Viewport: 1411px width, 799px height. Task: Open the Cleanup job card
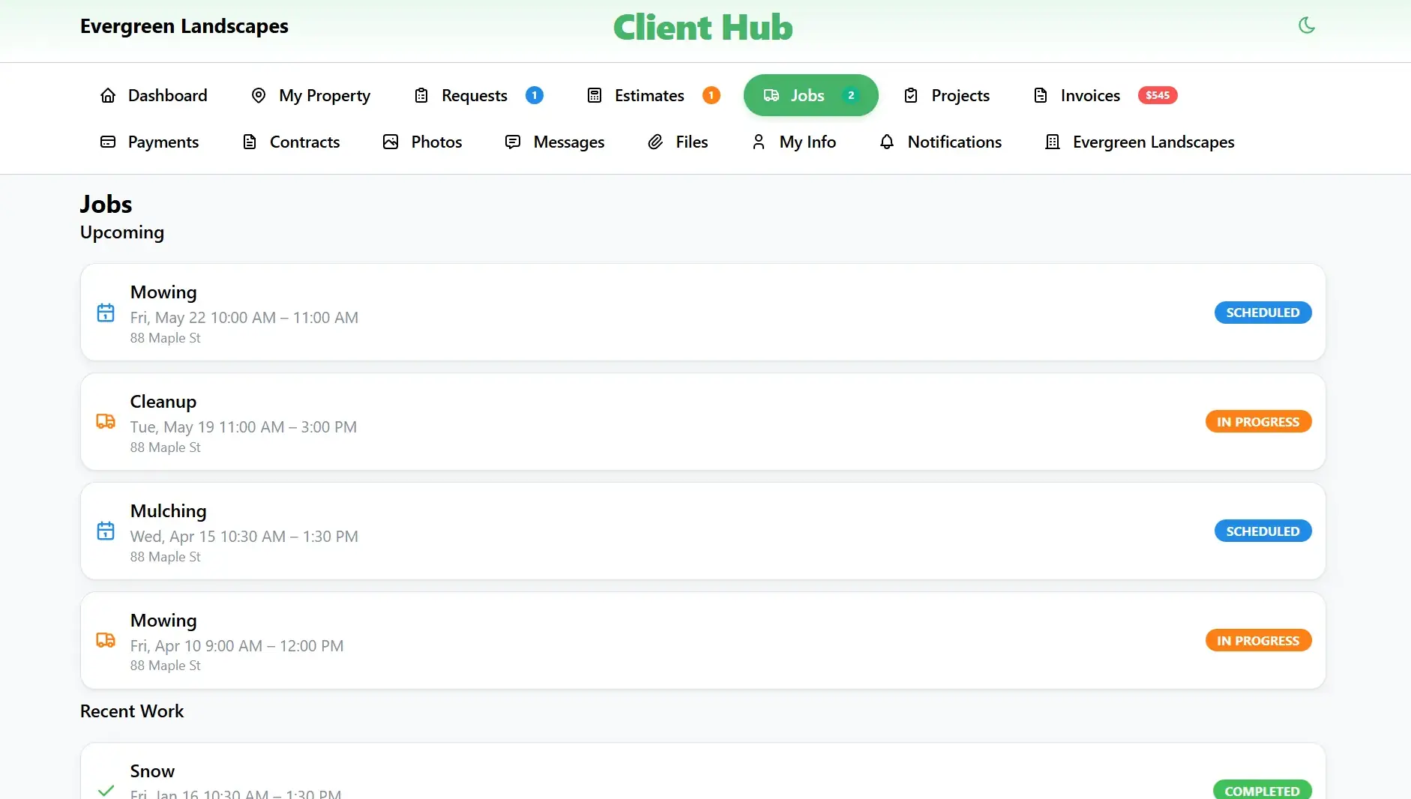703,421
